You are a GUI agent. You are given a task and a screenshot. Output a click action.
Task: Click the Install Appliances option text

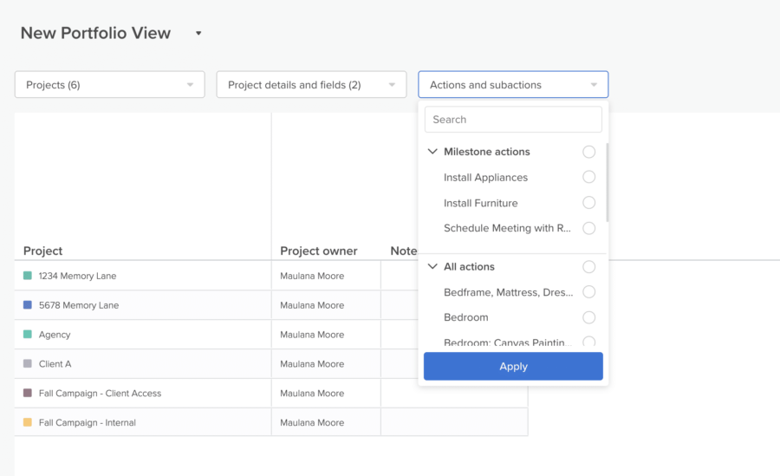pyautogui.click(x=485, y=177)
